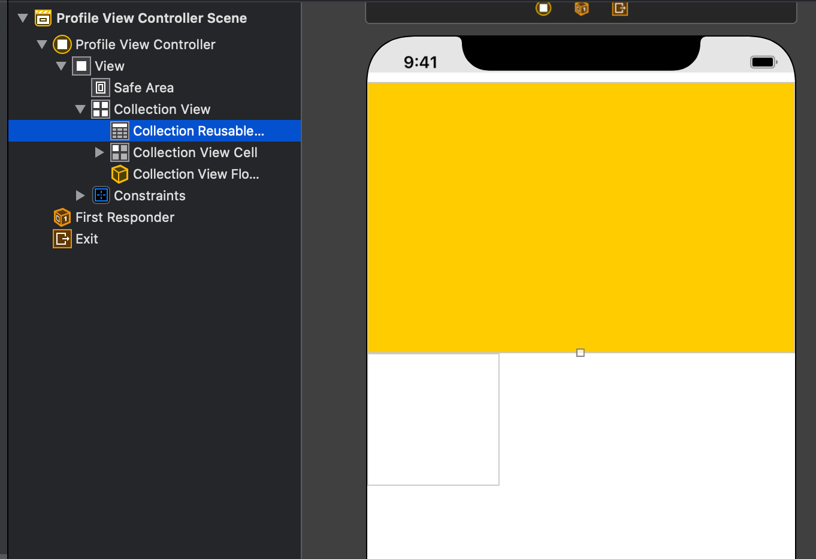Select the Collection View Flo... label
Image resolution: width=816 pixels, height=559 pixels.
[x=196, y=174]
